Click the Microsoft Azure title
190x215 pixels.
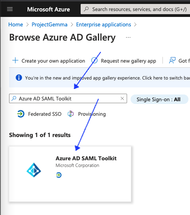pyautogui.click(x=48, y=9)
